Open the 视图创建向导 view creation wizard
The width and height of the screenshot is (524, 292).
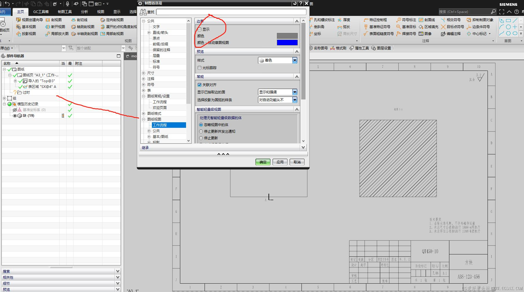tap(29, 20)
